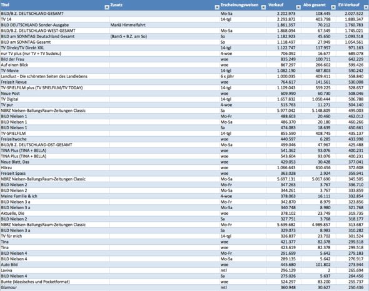Select the BILD/B.Z. DEUTSCHLAND-WEST-GESAMT cell

(55, 31)
